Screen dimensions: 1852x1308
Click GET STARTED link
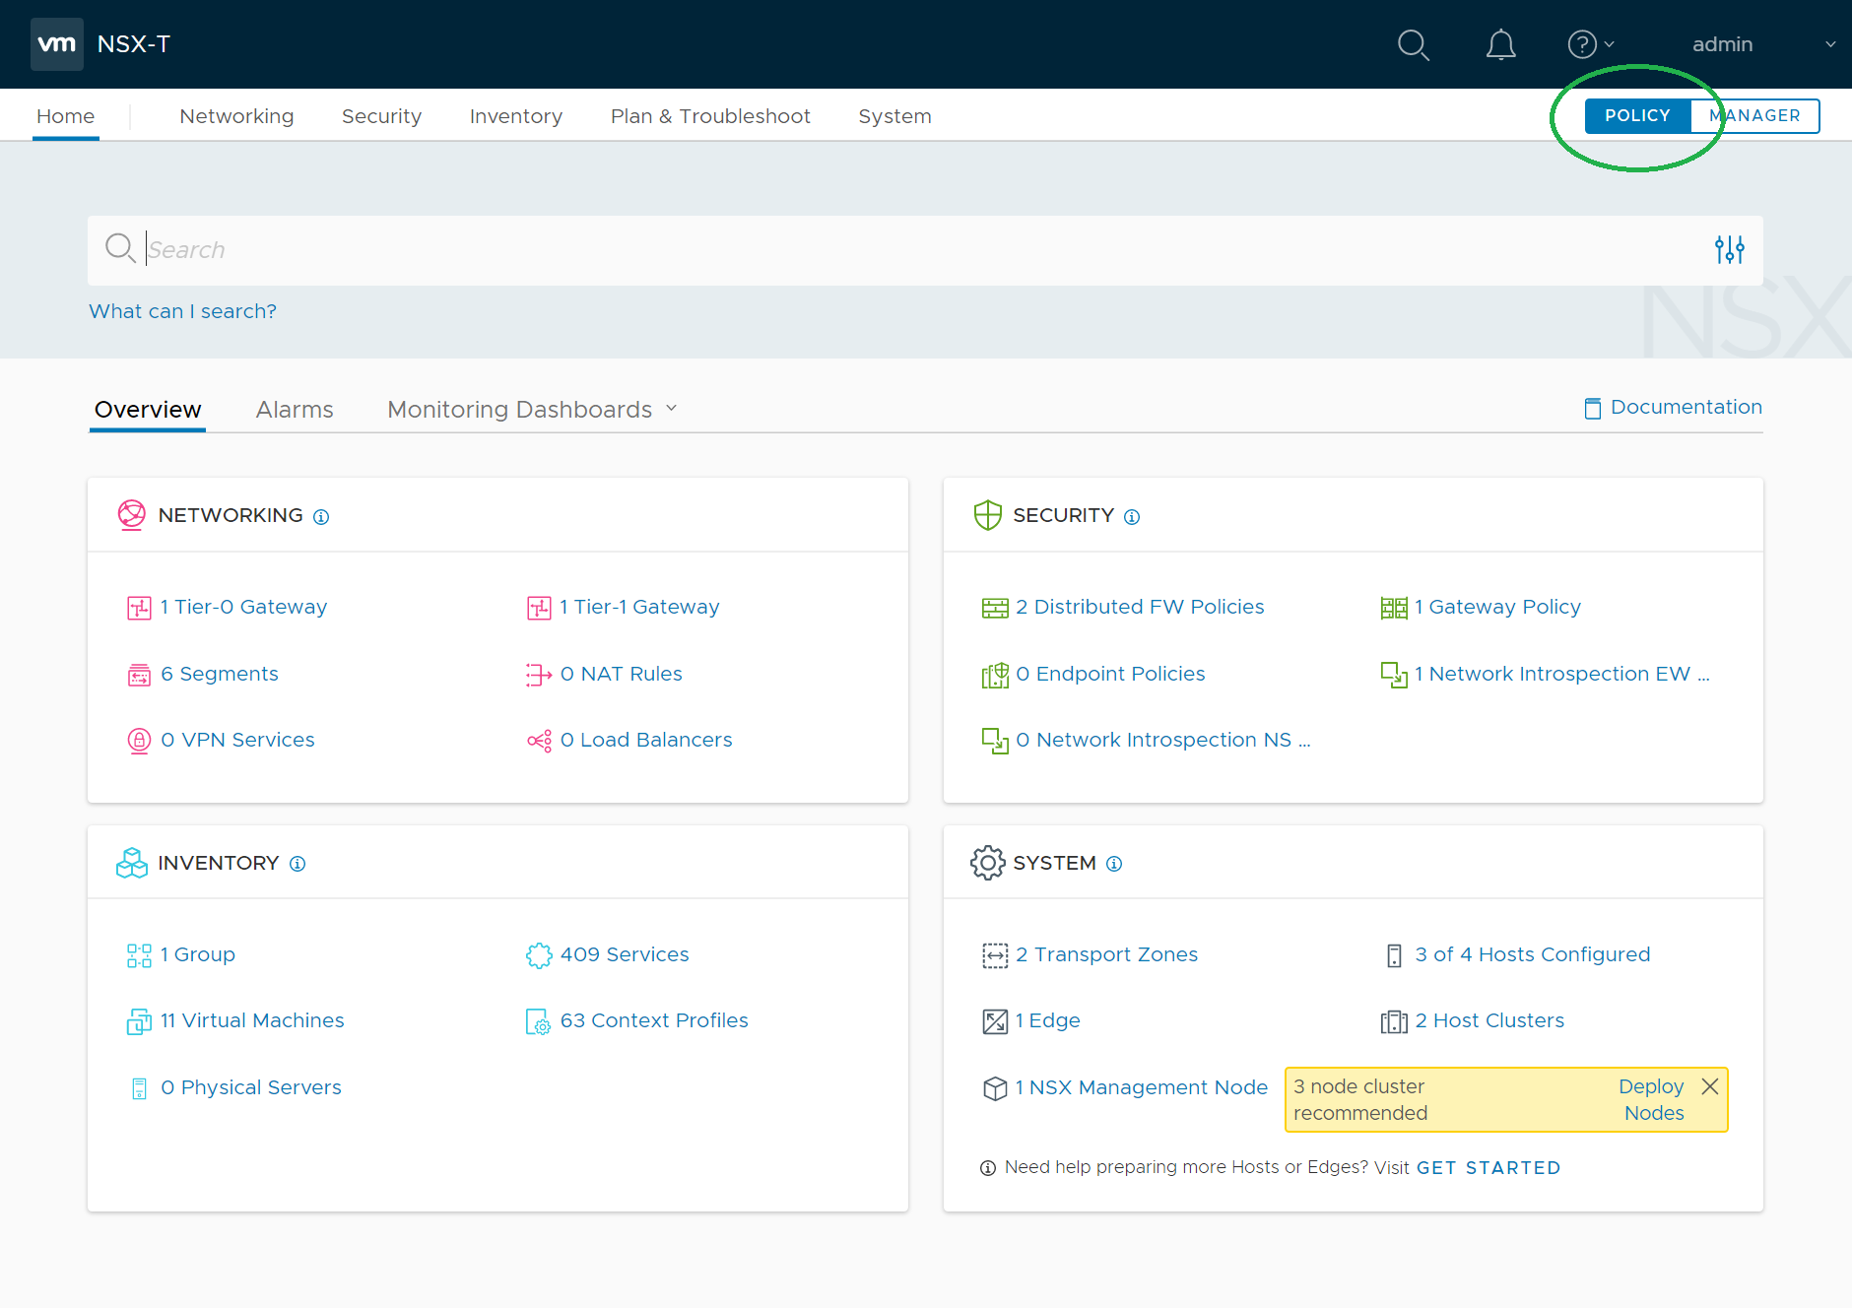(x=1488, y=1168)
